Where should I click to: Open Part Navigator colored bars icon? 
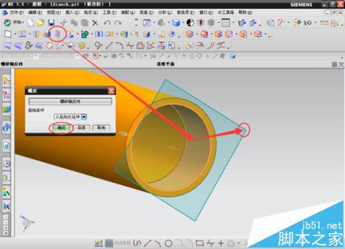pos(6,110)
